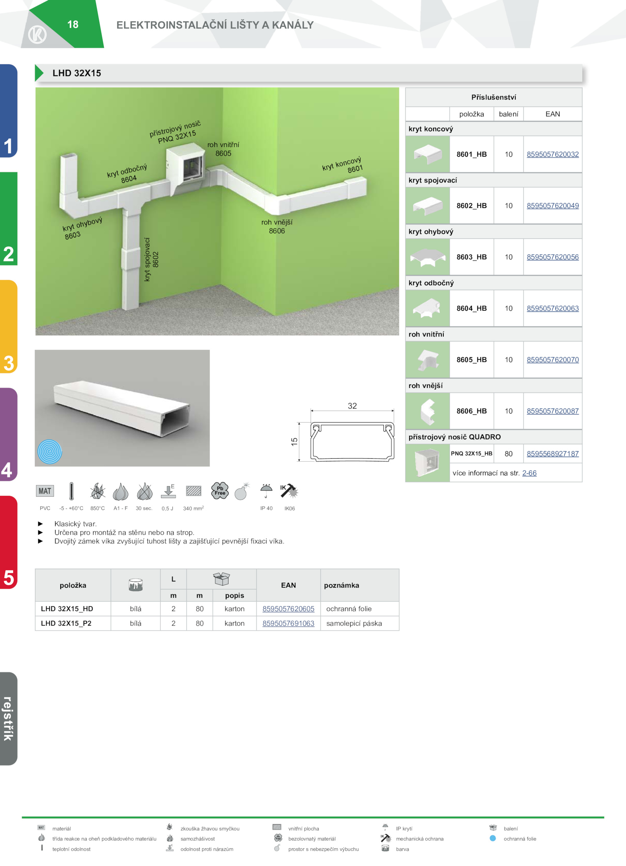
Task: Open EAN link 8595057620087
Action: click(x=552, y=411)
